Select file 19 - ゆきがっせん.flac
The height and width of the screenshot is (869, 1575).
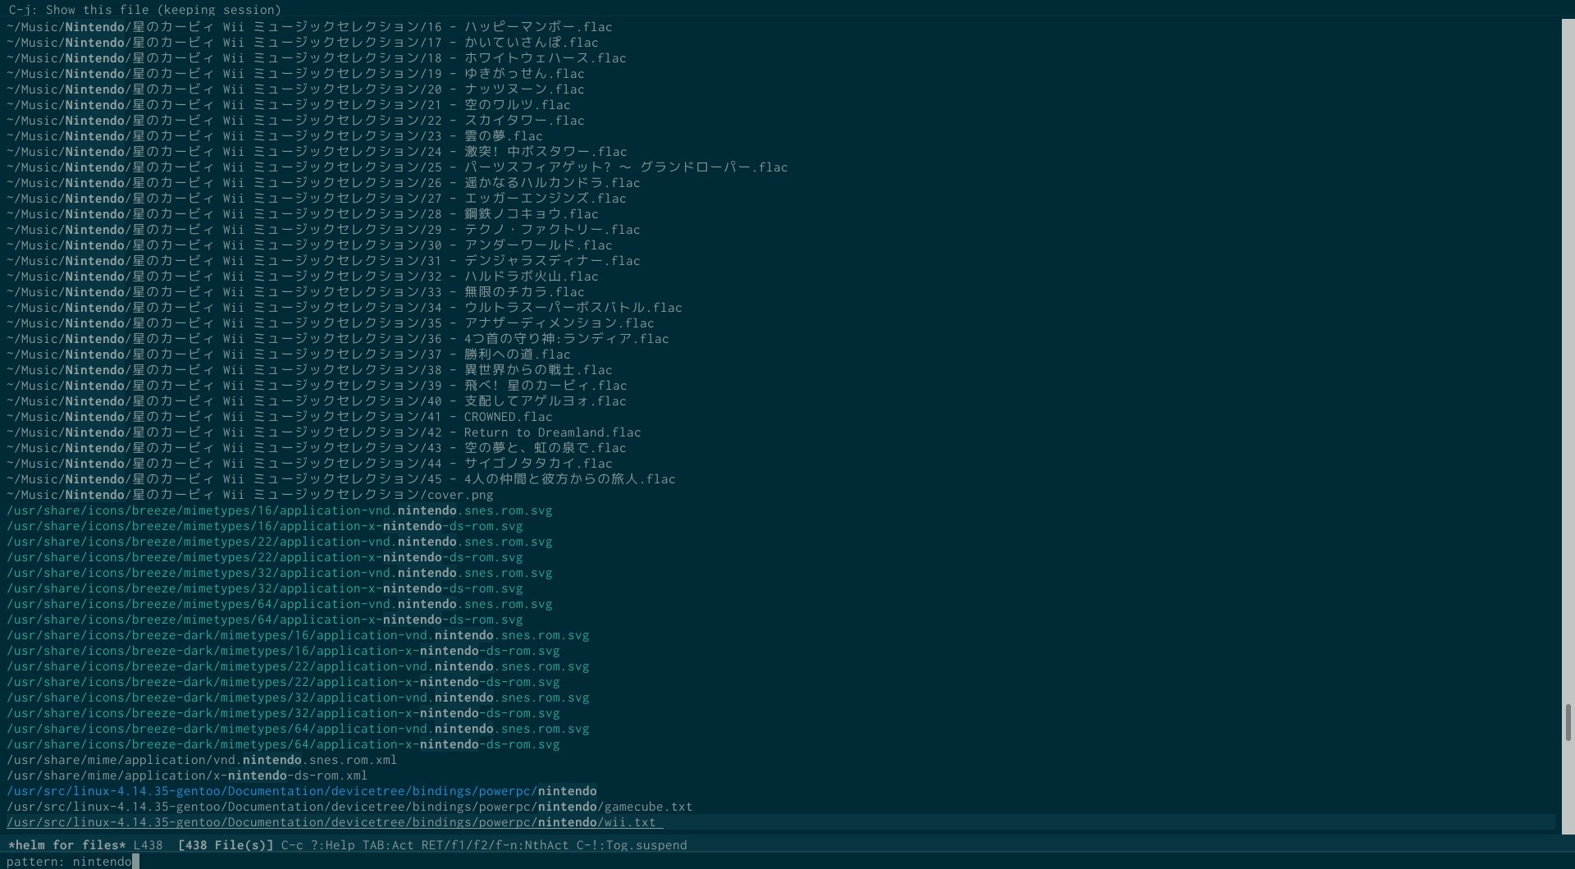point(296,74)
